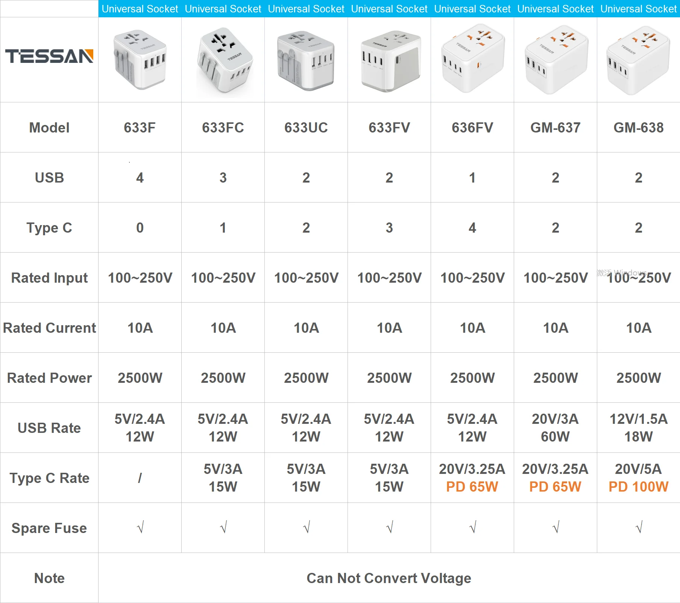
Task: Select the Rated Current "10A" for 633UC
Action: (306, 328)
